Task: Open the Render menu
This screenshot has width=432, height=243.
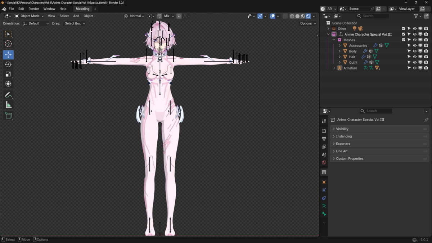Action: click(x=33, y=9)
